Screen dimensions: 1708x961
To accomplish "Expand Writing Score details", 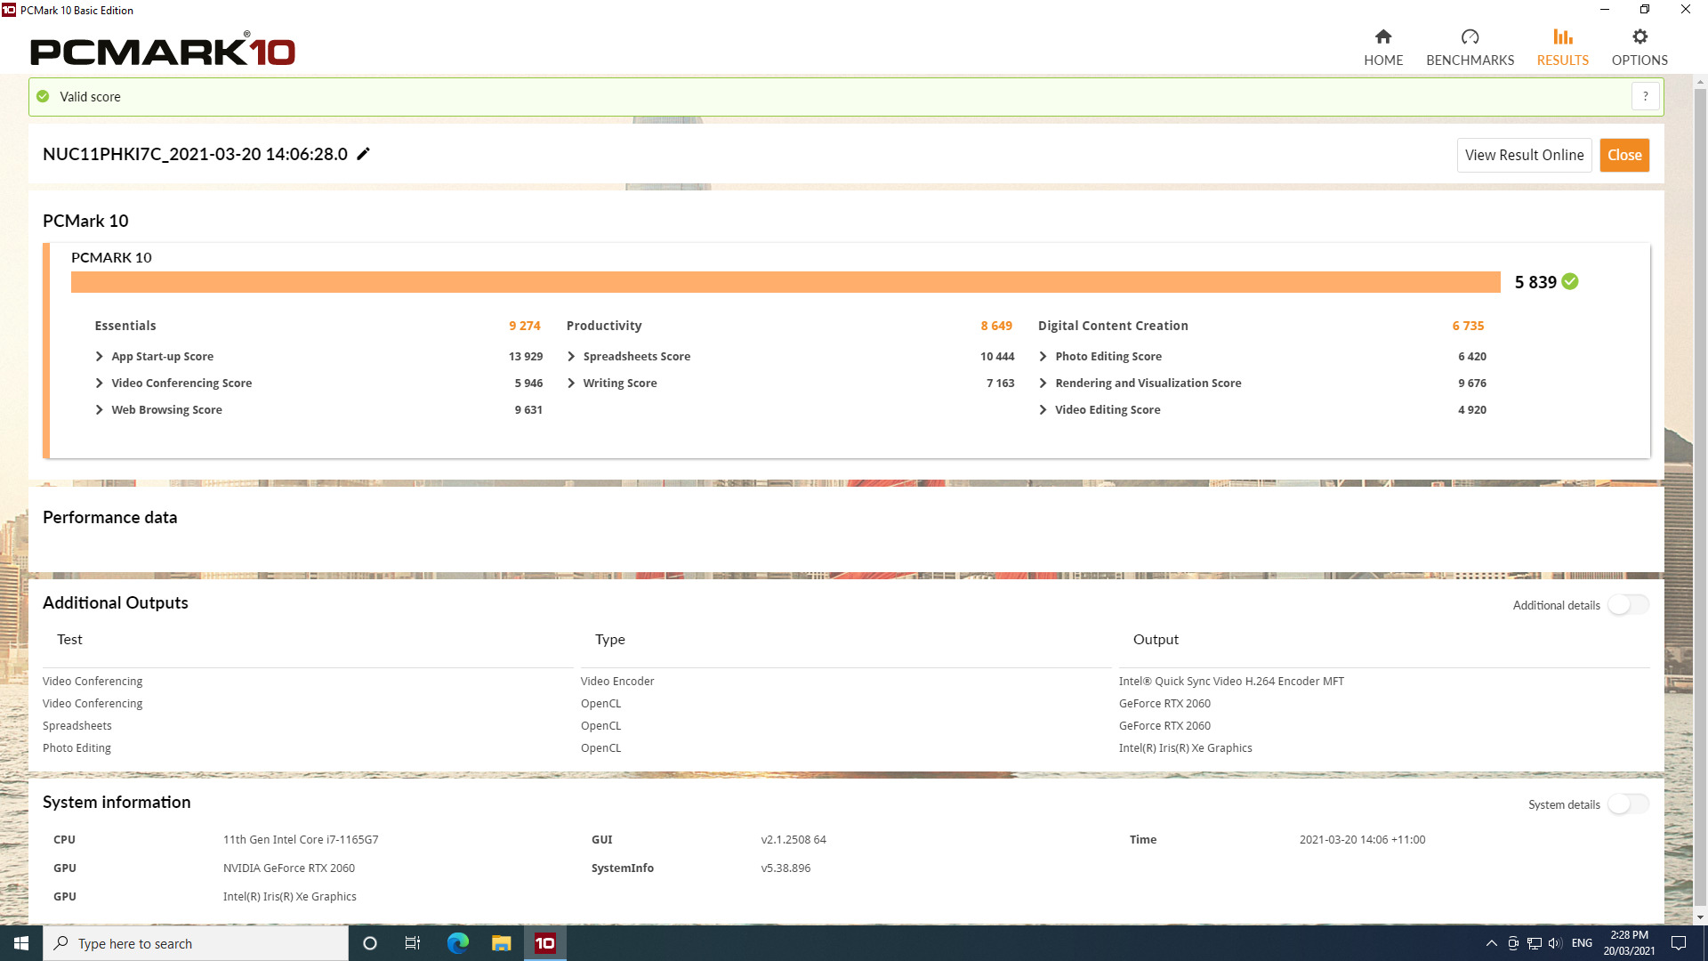I will [571, 383].
